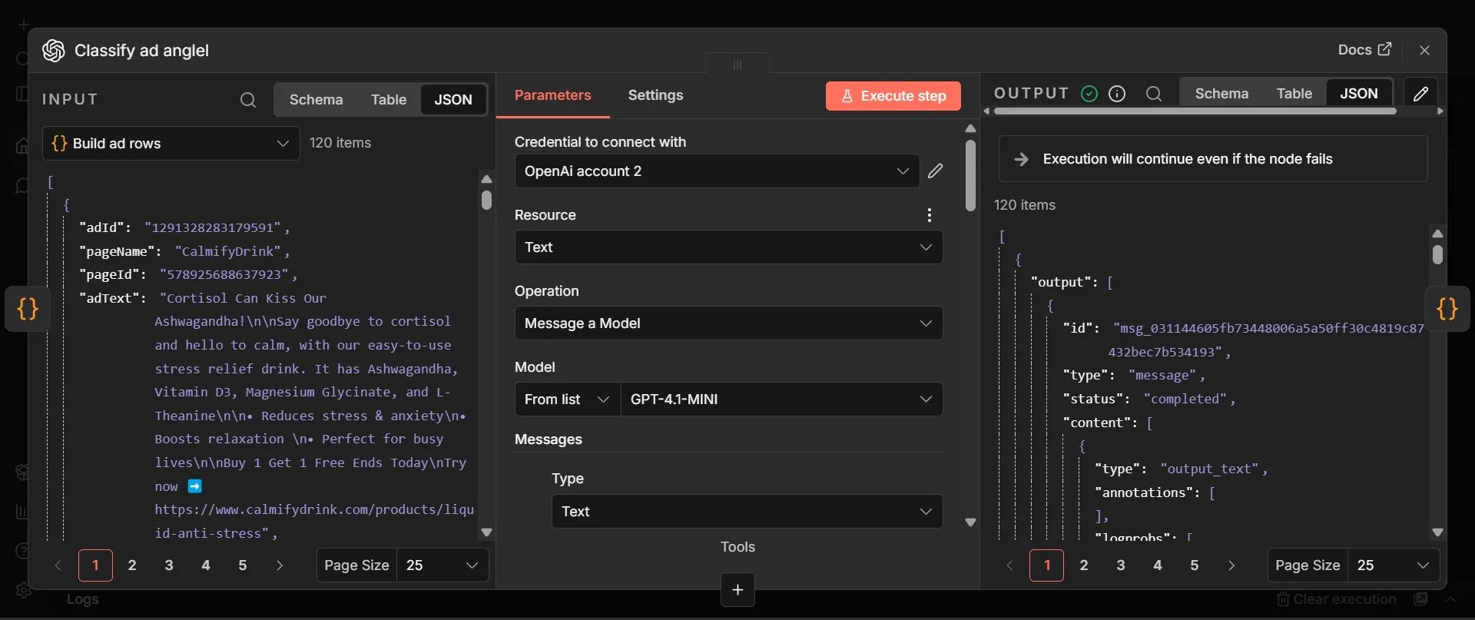Viewport: 1475px width, 620px height.
Task: Switch to the Parameters tab
Action: [x=553, y=95]
